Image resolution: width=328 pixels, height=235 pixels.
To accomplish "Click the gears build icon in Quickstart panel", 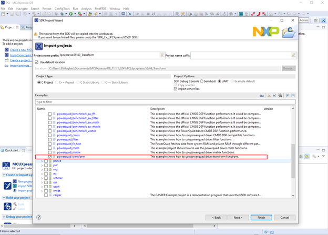I will pyautogui.click(x=7, y=206).
